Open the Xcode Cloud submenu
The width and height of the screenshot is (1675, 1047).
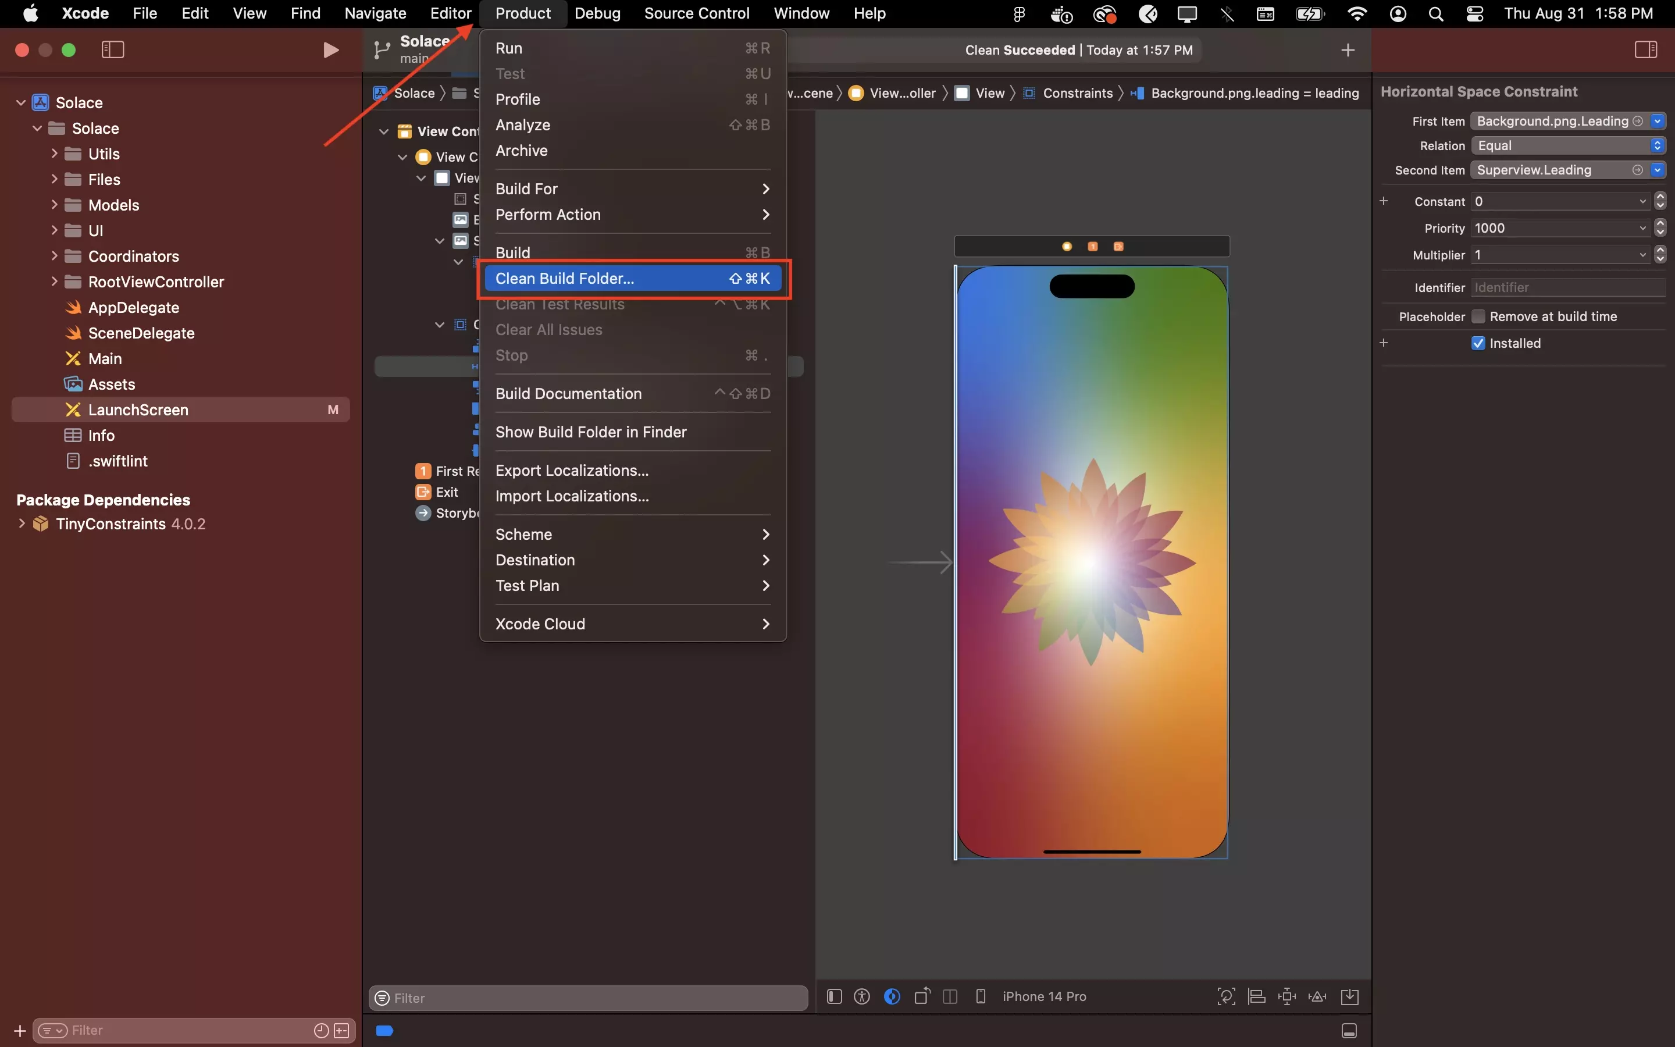click(633, 624)
